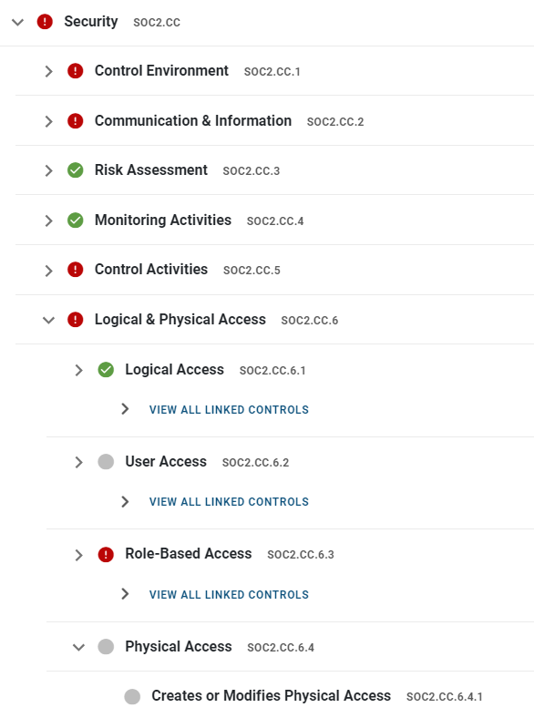Click the red alert icon for Control Environment

tap(75, 71)
